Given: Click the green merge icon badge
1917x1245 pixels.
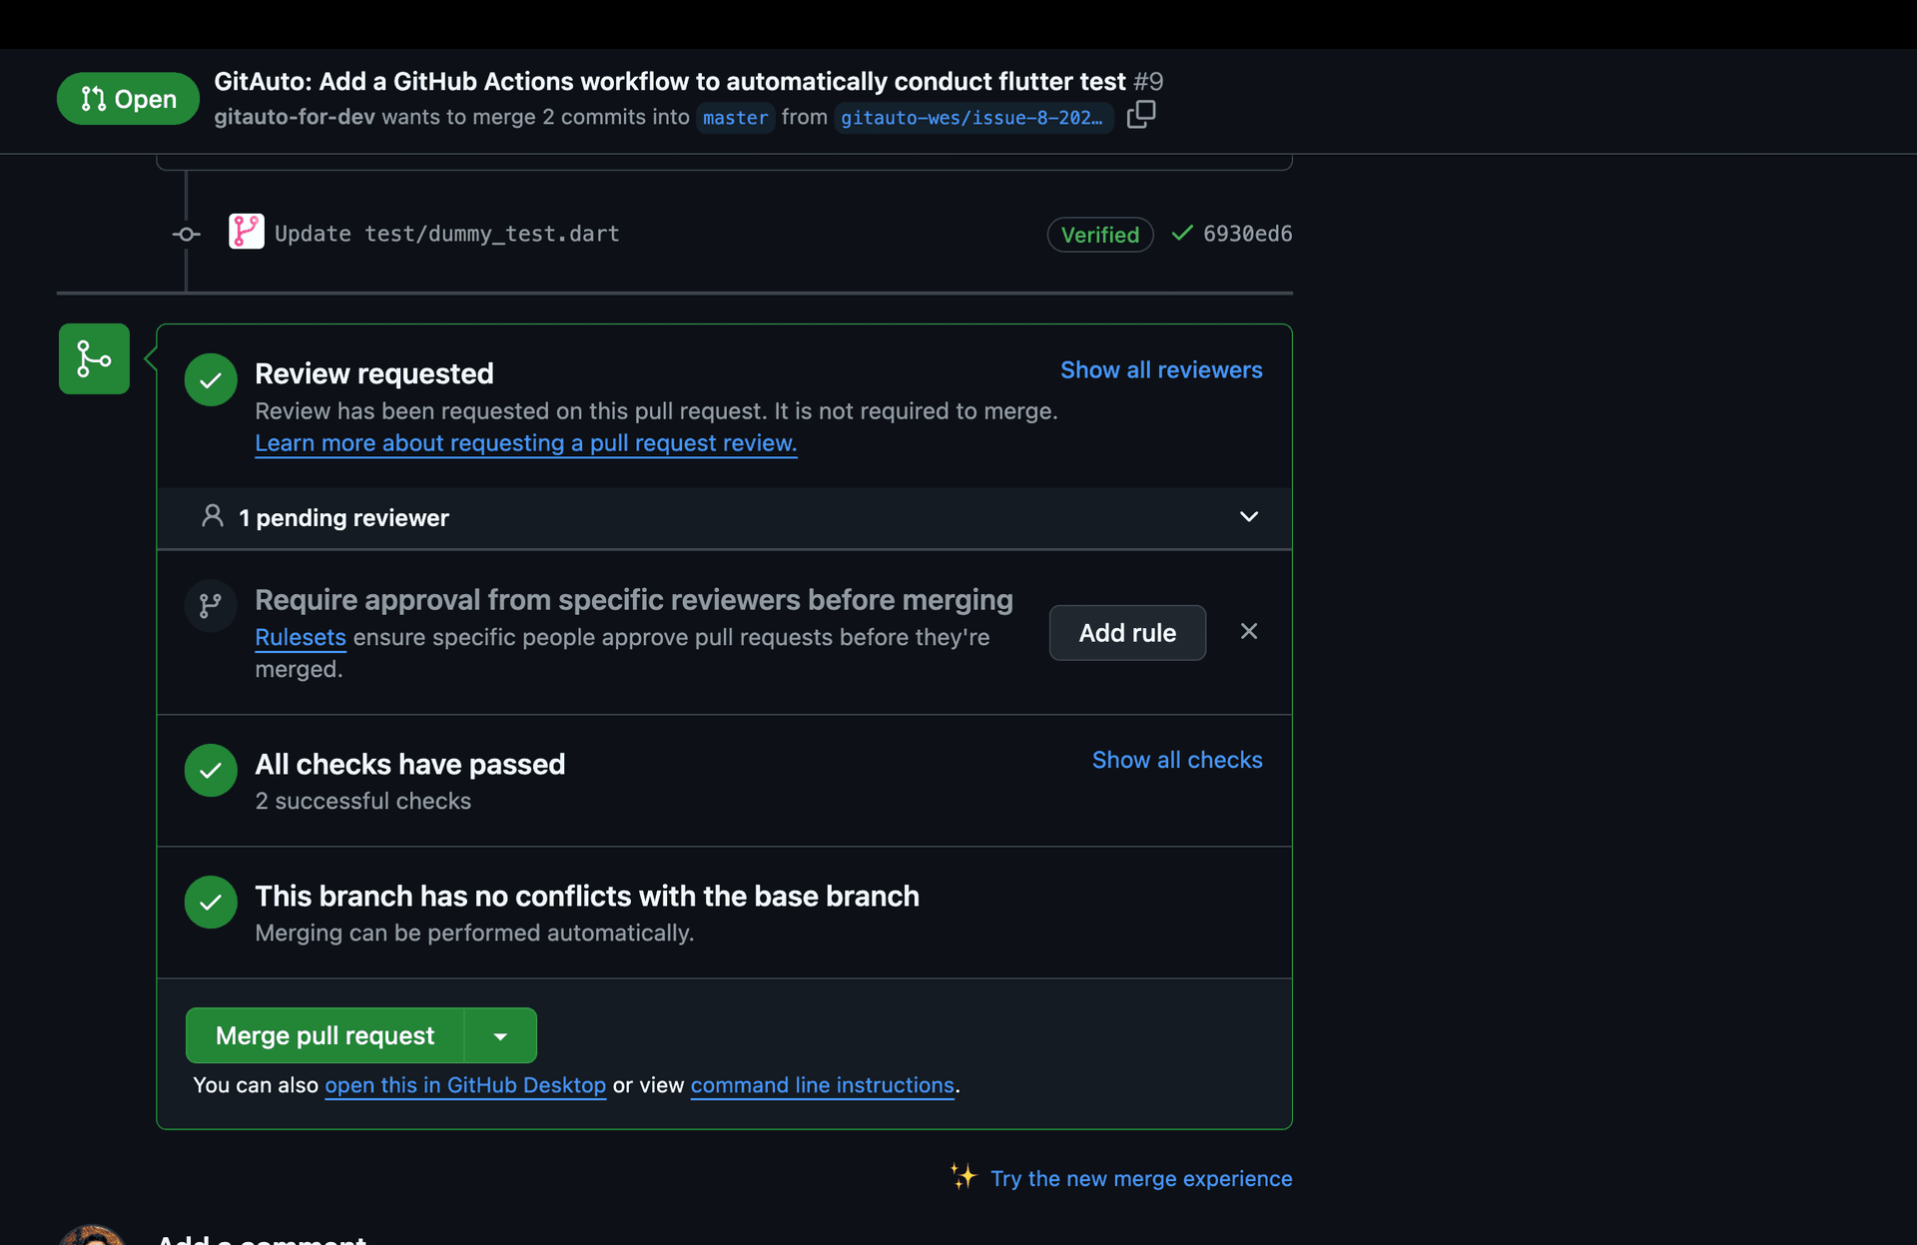Looking at the screenshot, I should tap(94, 358).
